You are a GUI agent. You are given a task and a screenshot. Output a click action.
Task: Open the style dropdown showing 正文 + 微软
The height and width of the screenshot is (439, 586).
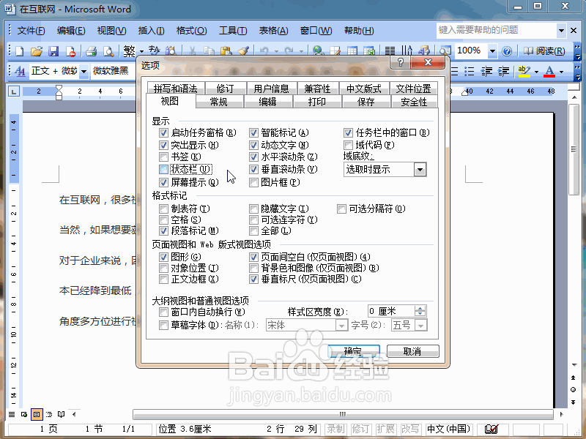(84, 71)
